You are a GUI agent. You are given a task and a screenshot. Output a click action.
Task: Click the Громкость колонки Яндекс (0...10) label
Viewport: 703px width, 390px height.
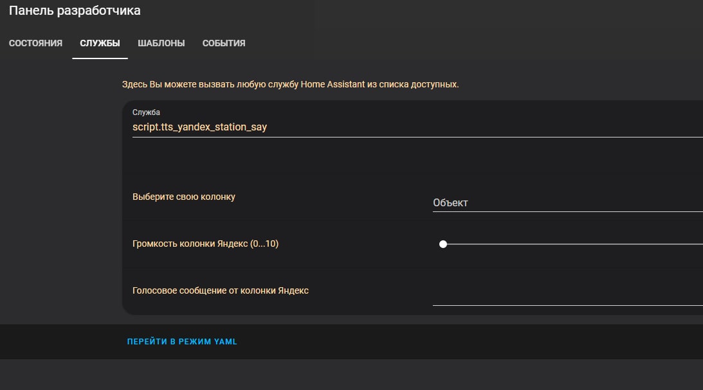click(205, 244)
